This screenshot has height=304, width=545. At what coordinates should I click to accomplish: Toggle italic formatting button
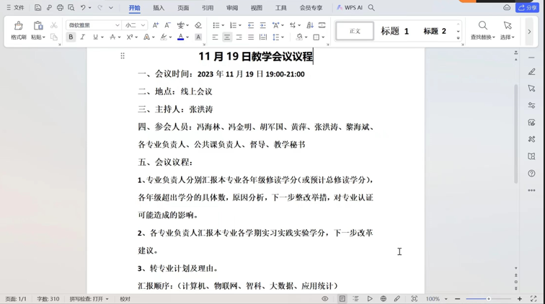pos(83,37)
